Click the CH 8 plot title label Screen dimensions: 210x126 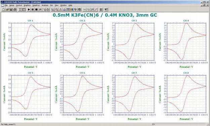pyautogui.click(x=186, y=73)
